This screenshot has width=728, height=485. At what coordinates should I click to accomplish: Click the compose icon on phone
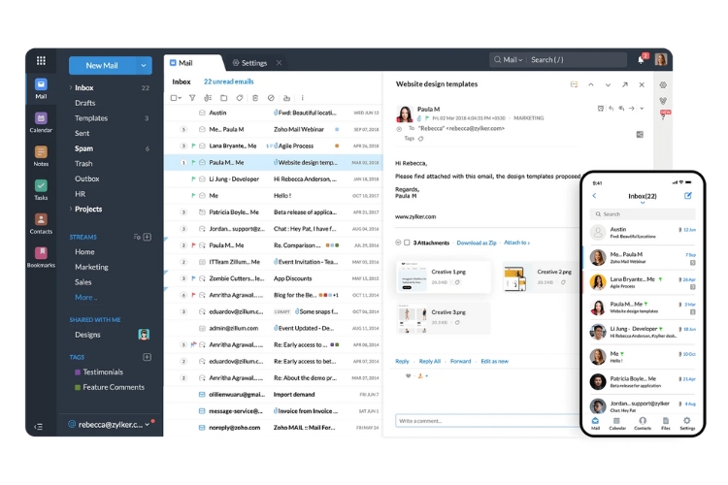[688, 195]
